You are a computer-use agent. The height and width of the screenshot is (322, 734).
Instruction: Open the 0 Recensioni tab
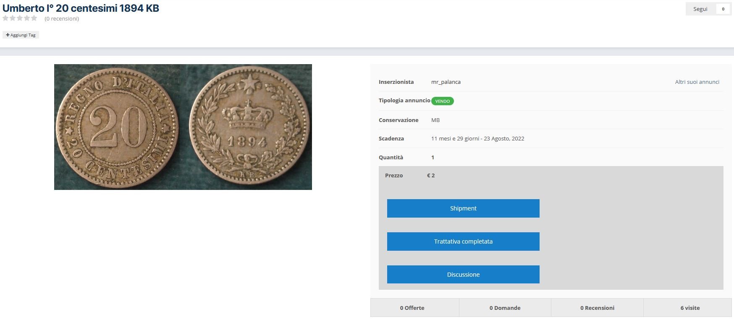pos(597,308)
